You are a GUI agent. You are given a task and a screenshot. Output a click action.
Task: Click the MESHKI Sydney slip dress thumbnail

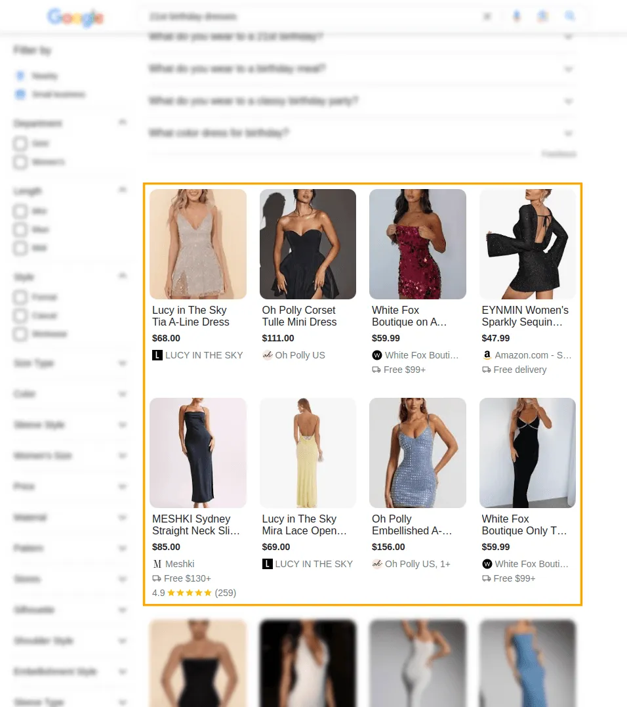click(197, 452)
